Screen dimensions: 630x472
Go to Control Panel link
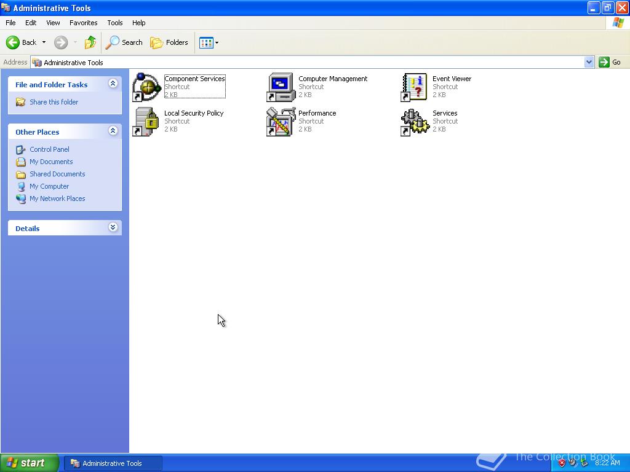click(x=49, y=149)
